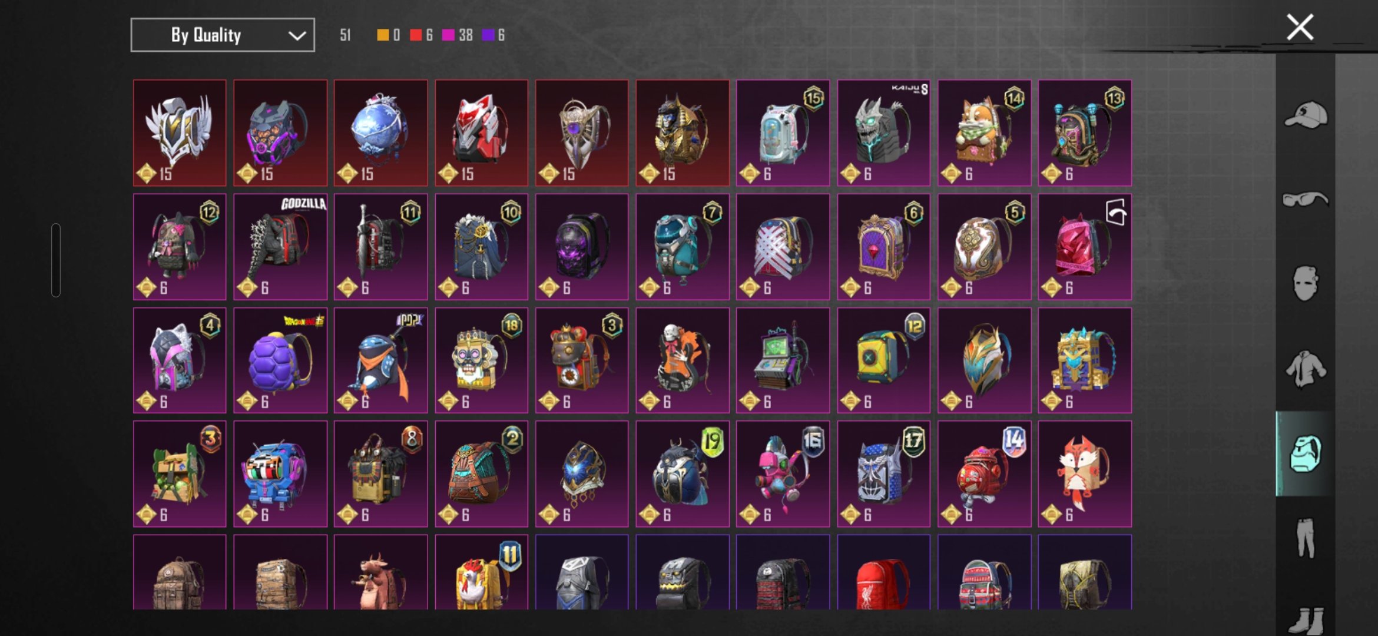
Task: Pick the red Liverpool backpack
Action: coord(883,572)
